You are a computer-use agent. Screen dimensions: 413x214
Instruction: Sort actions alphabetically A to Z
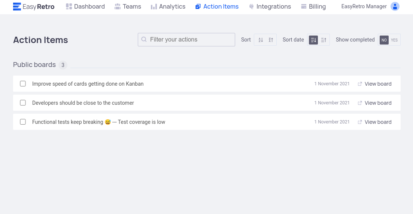point(261,40)
